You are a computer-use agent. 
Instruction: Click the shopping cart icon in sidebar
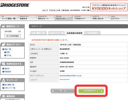[x=4, y=26]
